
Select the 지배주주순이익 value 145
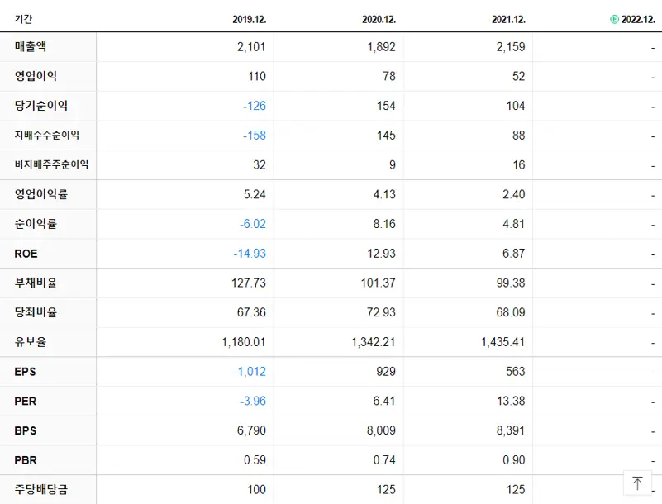386,136
